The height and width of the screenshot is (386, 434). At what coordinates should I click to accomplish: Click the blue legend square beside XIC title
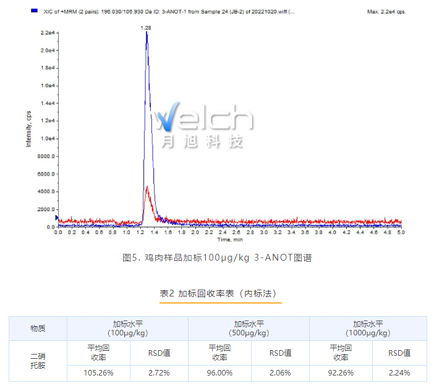(33, 11)
